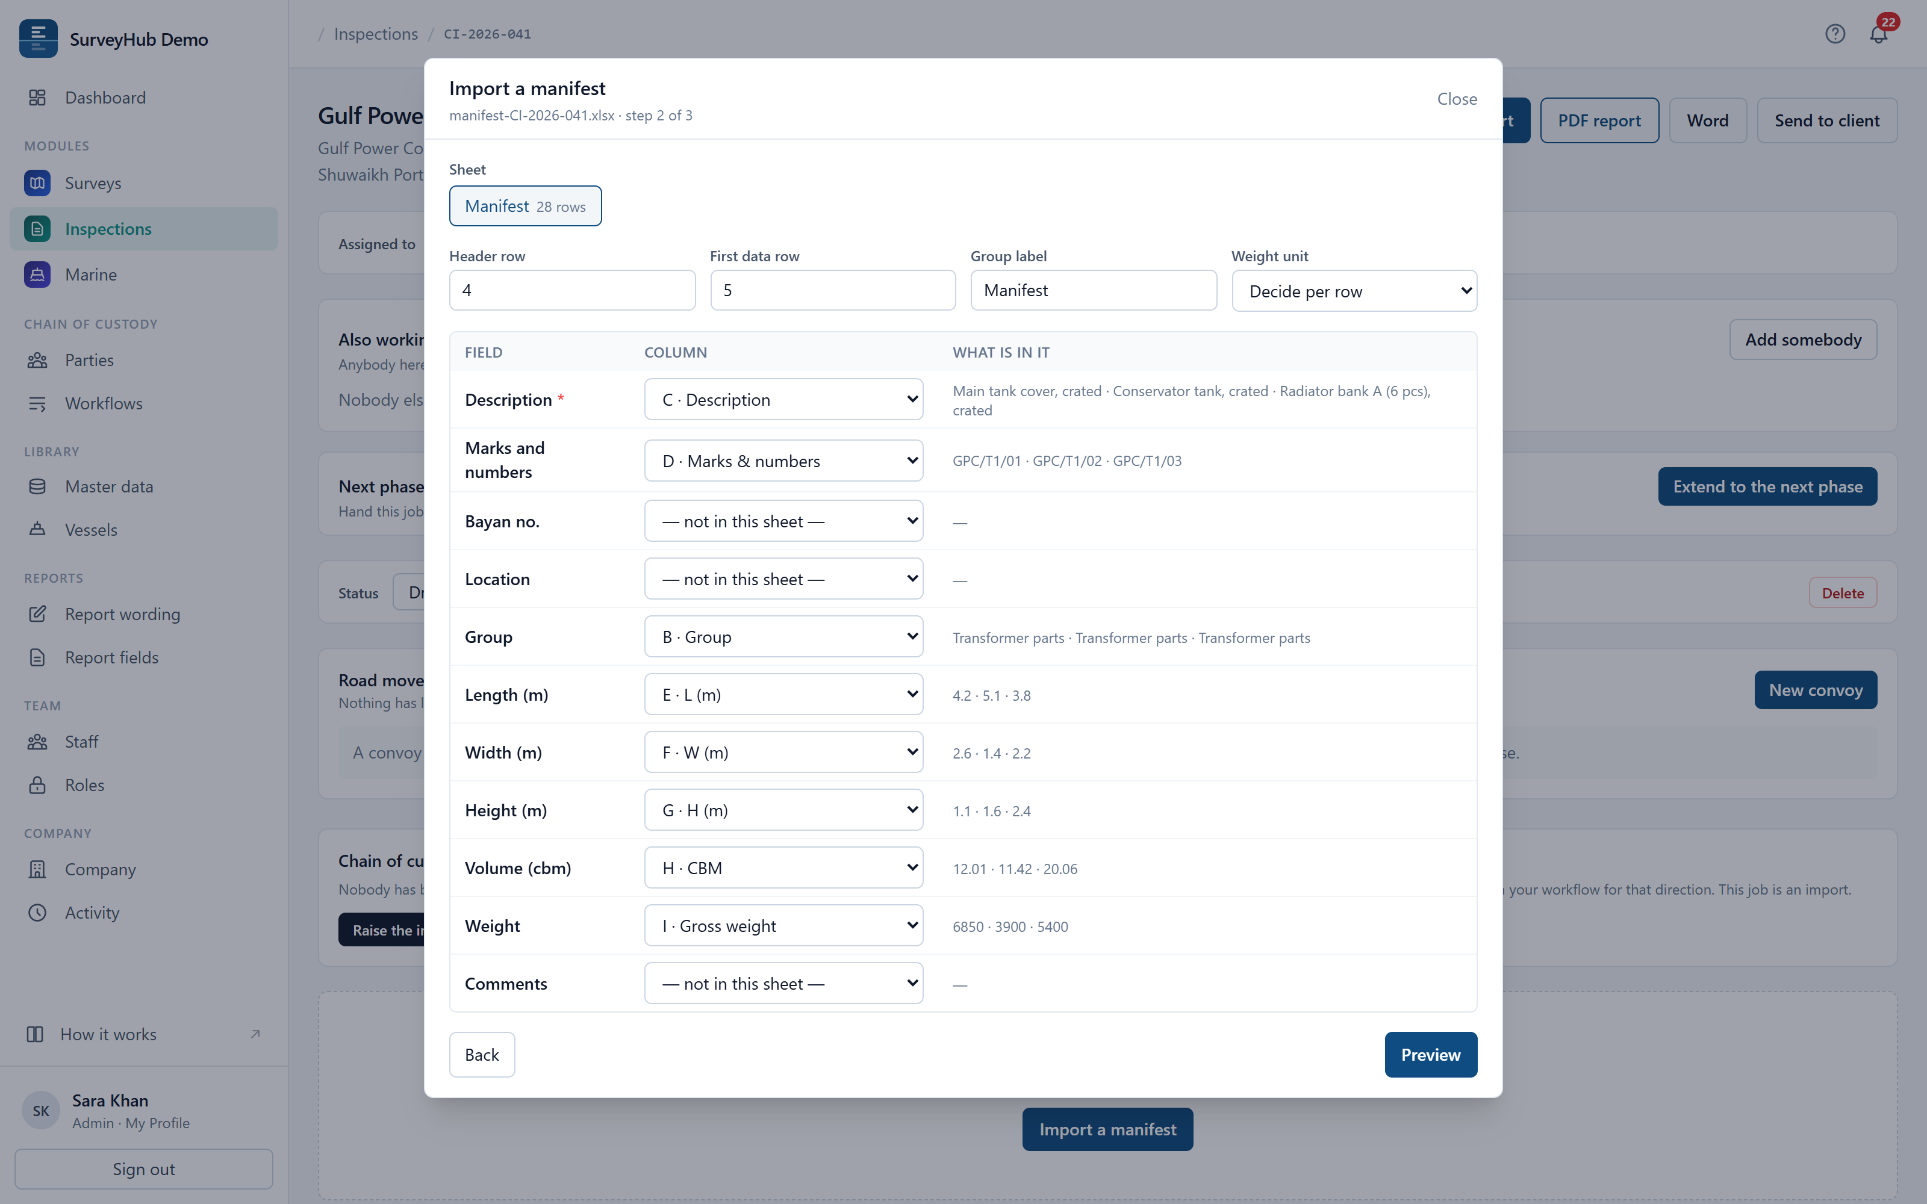Close the Import a manifest dialog
This screenshot has width=1927, height=1204.
coord(1457,99)
